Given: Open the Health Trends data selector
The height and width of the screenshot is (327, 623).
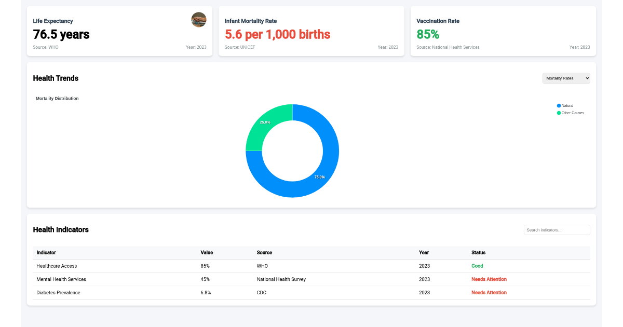Looking at the screenshot, I should click(x=566, y=78).
